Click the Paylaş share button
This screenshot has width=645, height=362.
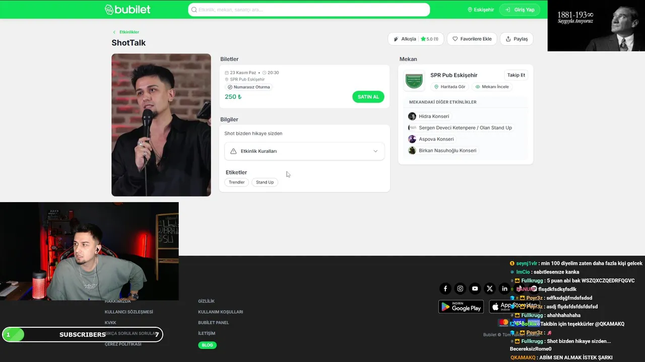click(x=517, y=39)
